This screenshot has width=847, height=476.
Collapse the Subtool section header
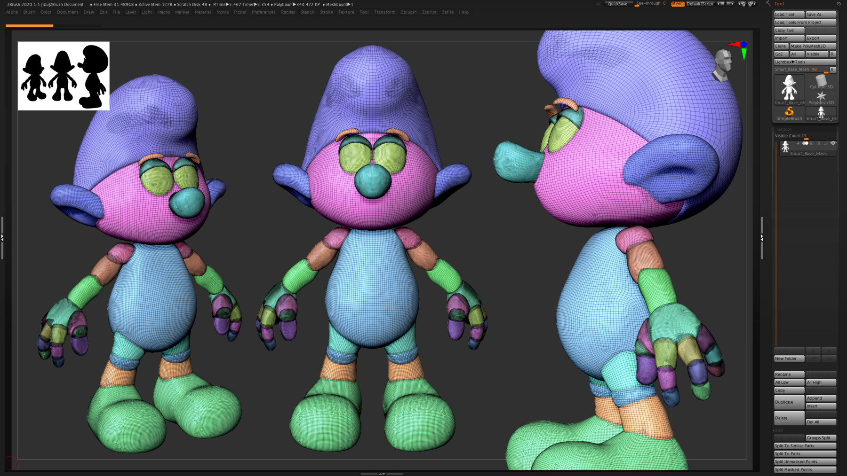coord(783,129)
